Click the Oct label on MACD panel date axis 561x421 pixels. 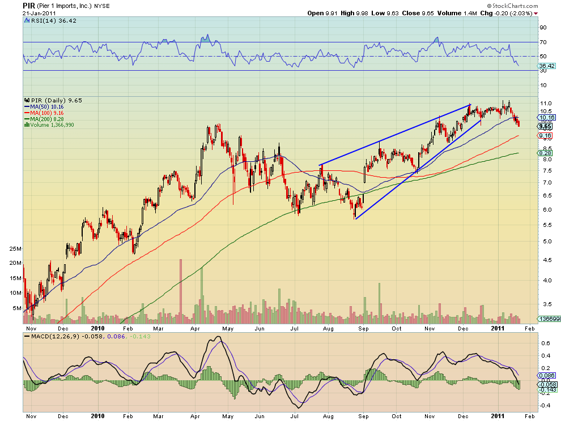(397, 416)
